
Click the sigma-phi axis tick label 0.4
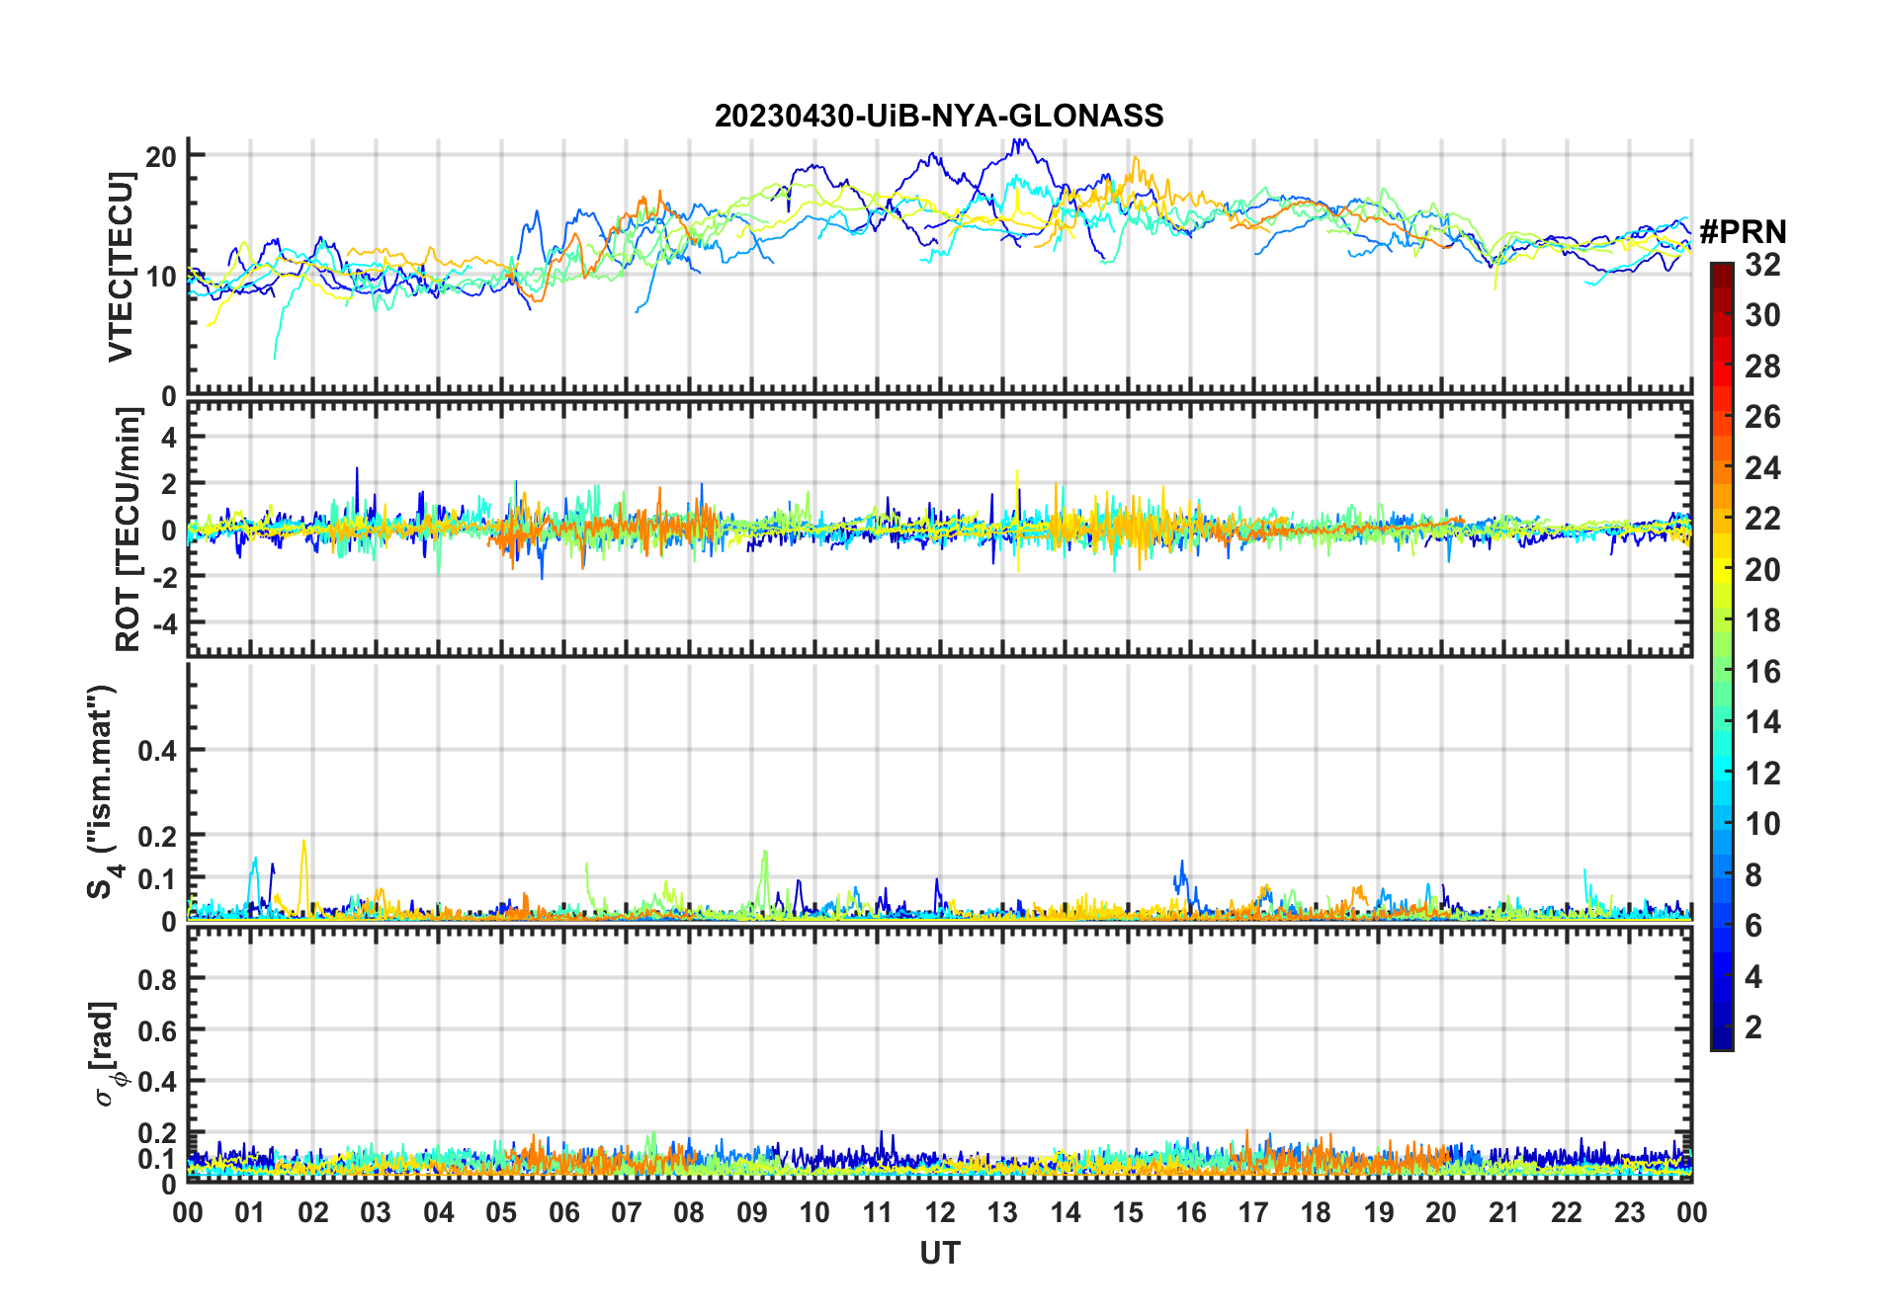click(158, 1082)
